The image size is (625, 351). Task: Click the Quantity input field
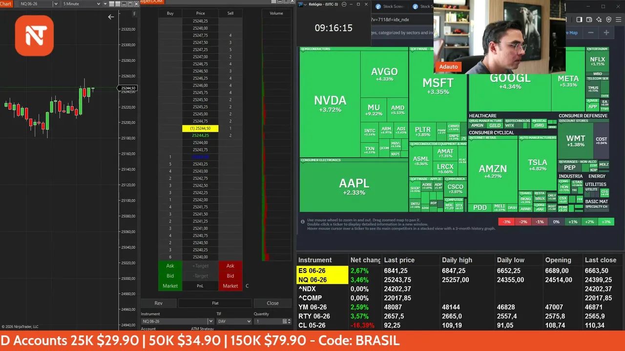click(x=268, y=321)
